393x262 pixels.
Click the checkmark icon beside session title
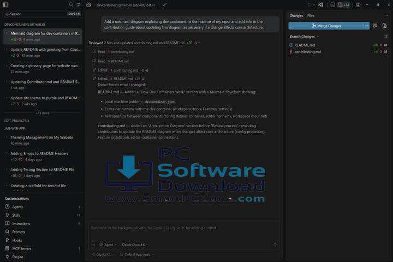pyautogui.click(x=164, y=5)
